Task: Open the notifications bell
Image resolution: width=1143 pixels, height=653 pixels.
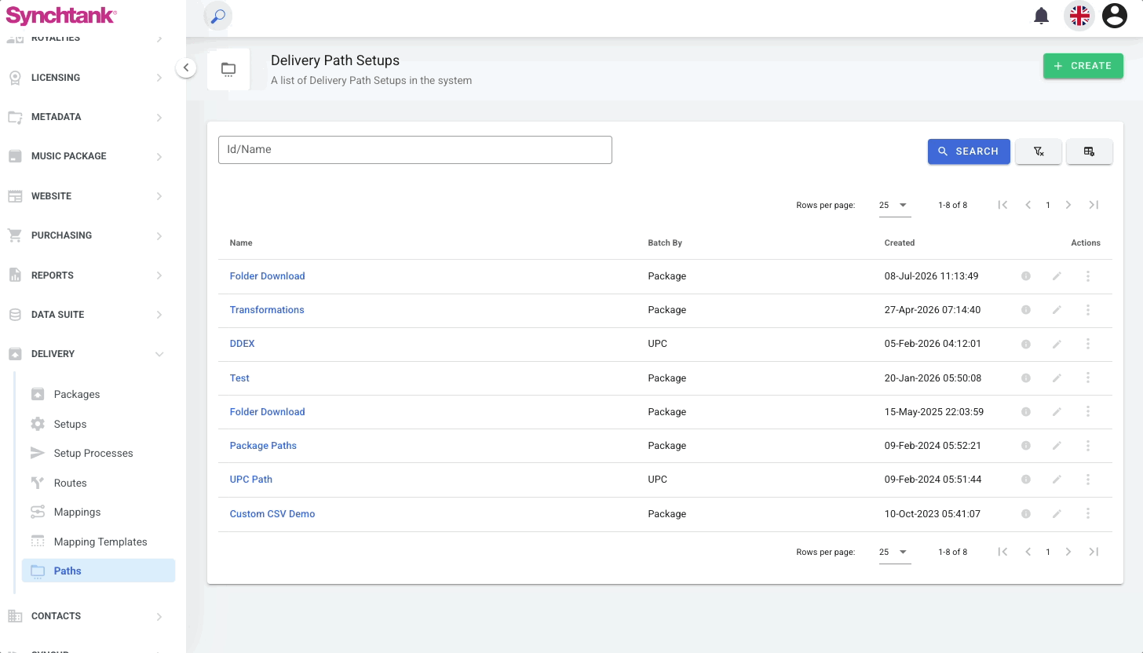Action: (x=1042, y=16)
